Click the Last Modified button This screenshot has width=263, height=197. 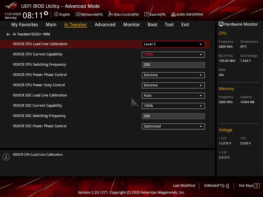(184, 186)
